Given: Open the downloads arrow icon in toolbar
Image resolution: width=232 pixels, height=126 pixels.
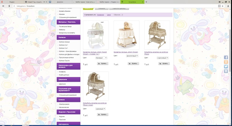Looking at the screenshot, I should (x=228, y=6).
